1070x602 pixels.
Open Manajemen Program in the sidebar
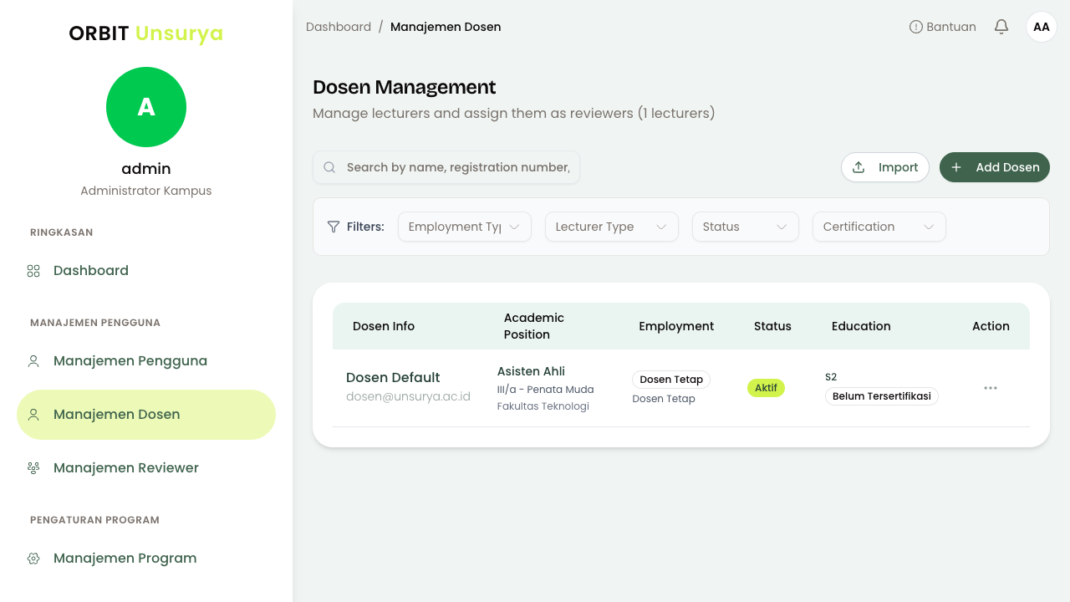click(x=146, y=559)
